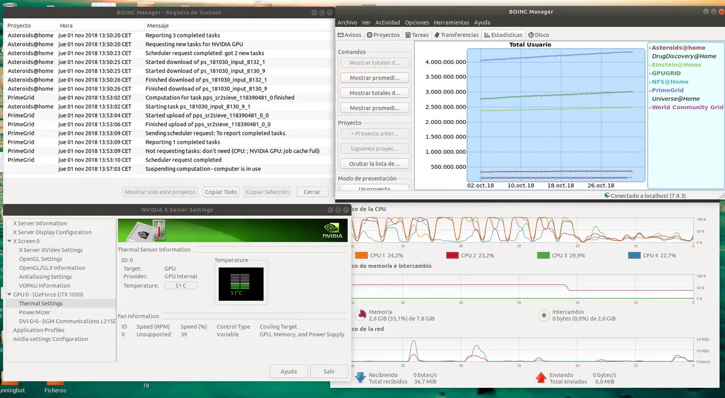
Task: Open the PowerMizer page
Action: (35, 313)
